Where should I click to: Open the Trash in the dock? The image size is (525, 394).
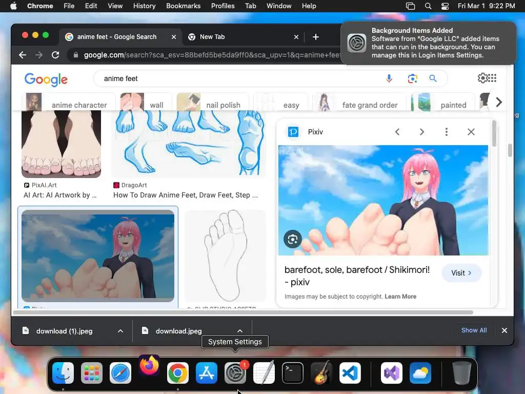pos(462,372)
